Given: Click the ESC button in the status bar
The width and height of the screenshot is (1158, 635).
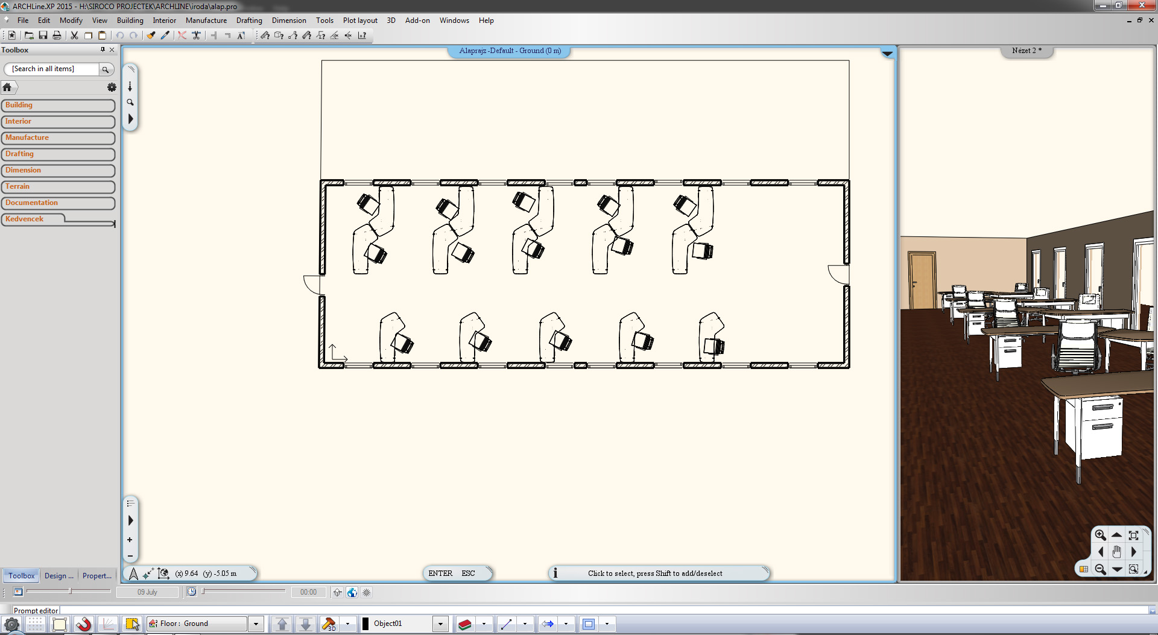Looking at the screenshot, I should click(468, 573).
